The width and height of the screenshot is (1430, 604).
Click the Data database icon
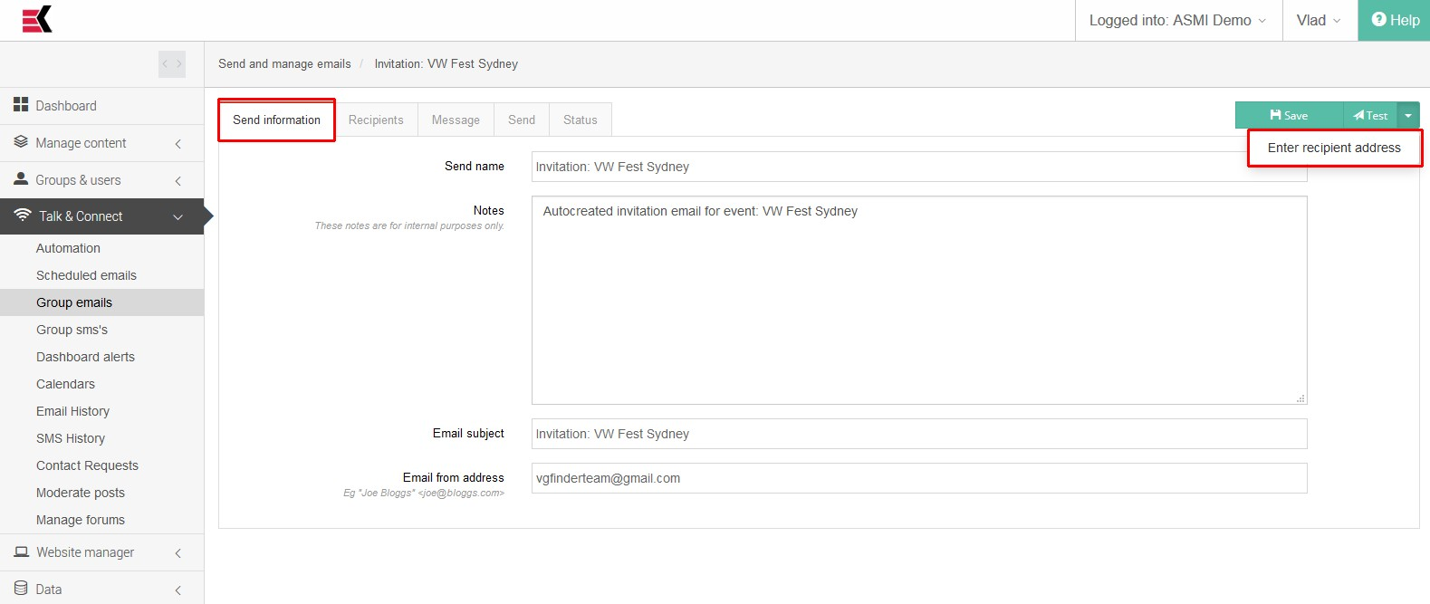click(x=21, y=589)
